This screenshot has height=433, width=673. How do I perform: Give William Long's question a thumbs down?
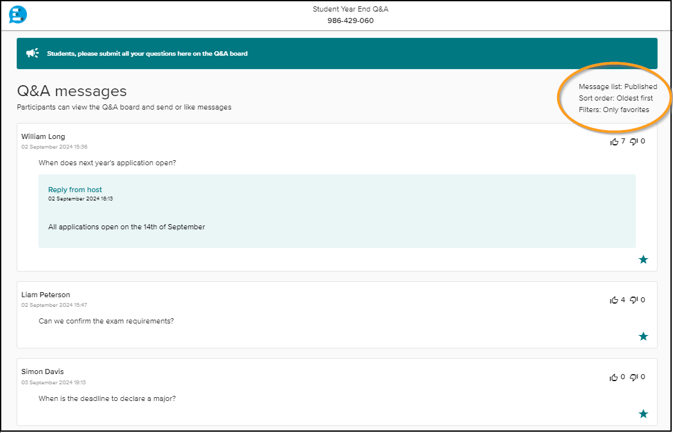click(633, 141)
